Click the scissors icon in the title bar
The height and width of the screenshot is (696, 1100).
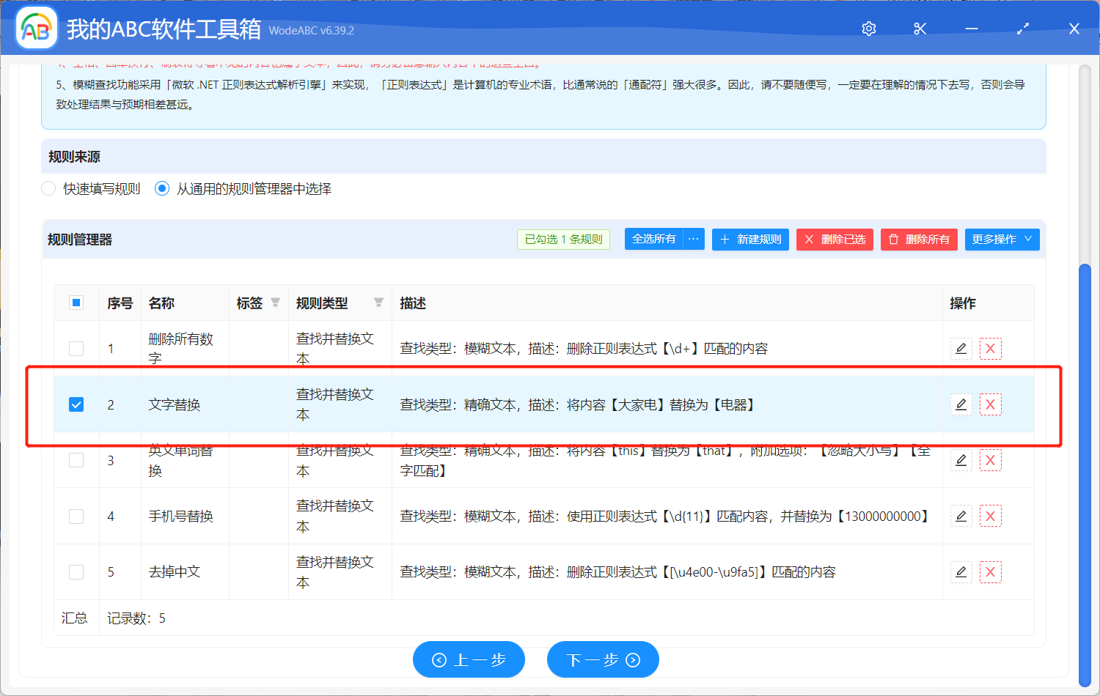click(x=920, y=29)
